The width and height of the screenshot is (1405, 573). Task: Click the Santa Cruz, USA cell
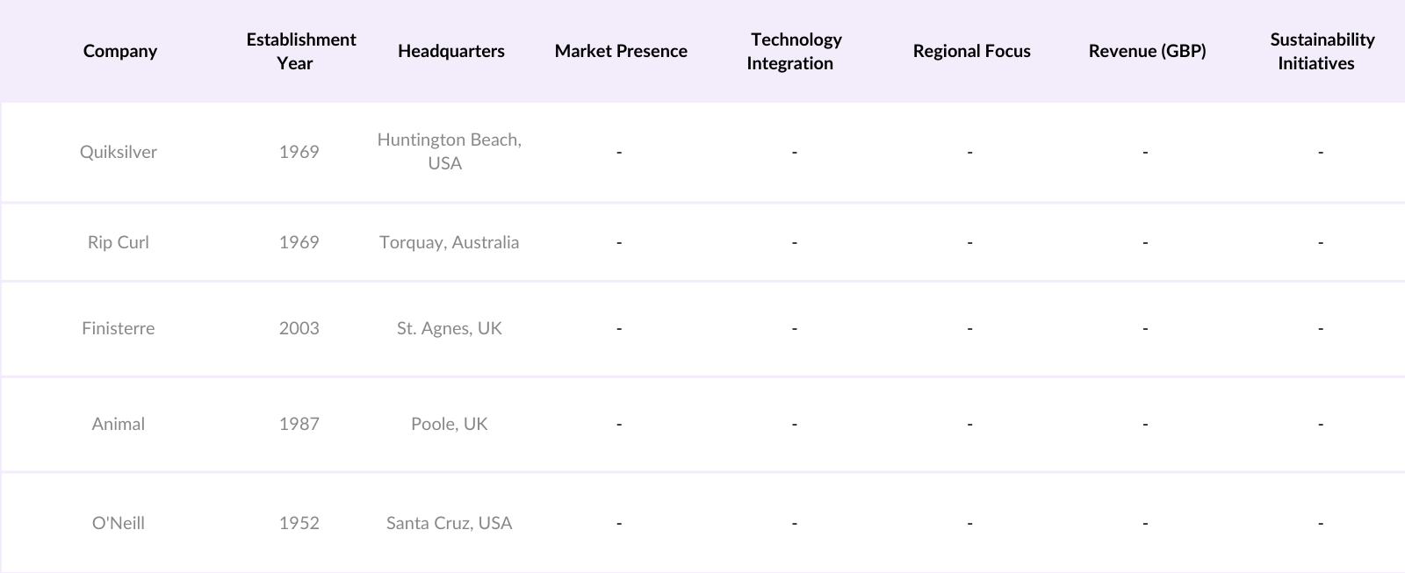coord(449,523)
